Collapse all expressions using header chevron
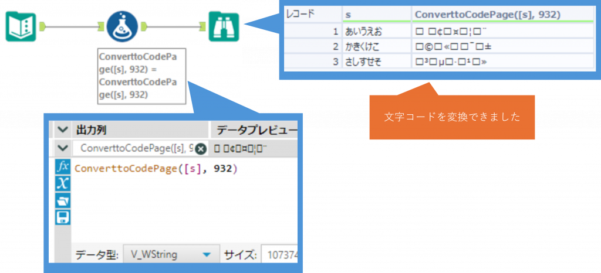Image resolution: width=601 pixels, height=273 pixels. coord(62,129)
